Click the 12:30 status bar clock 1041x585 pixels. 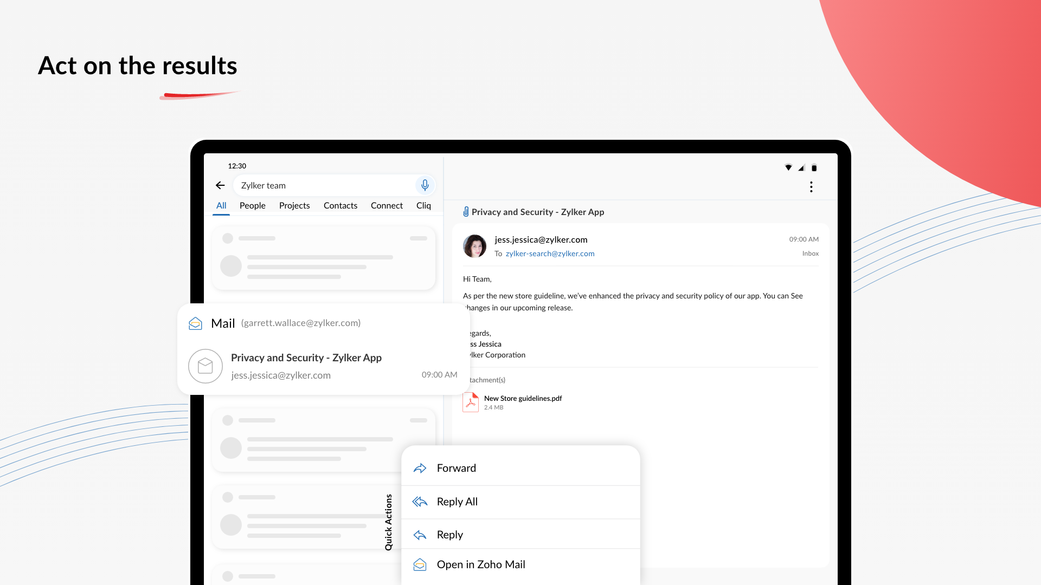click(x=237, y=166)
